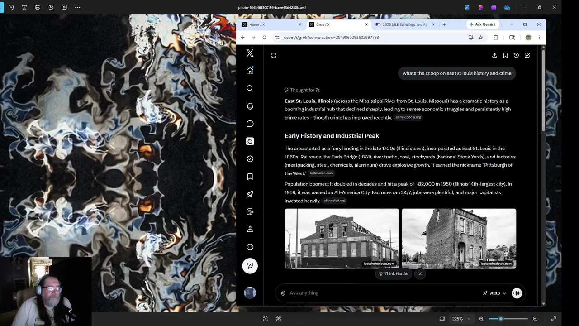579x326 pixels.
Task: Go to Home in X sidebar
Action: coord(250,71)
